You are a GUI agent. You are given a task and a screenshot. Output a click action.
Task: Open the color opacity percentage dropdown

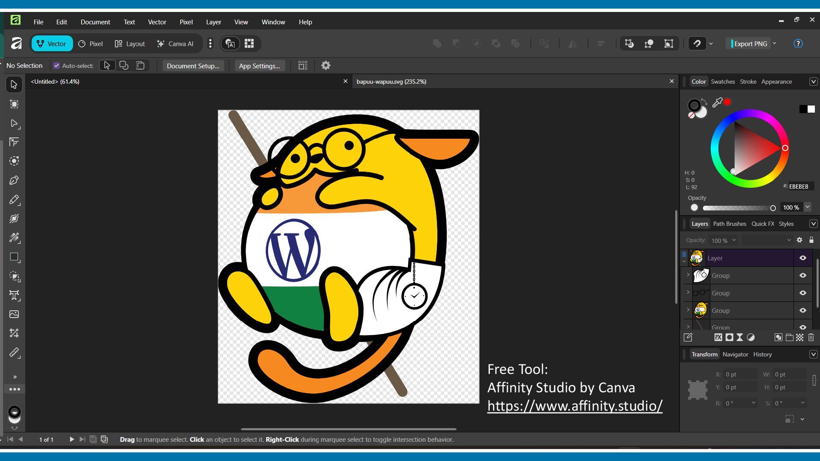point(807,207)
